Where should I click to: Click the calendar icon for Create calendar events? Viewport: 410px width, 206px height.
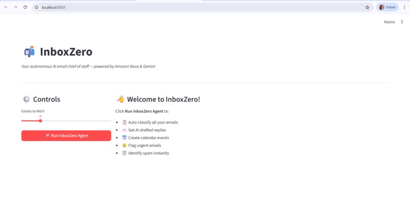click(125, 138)
